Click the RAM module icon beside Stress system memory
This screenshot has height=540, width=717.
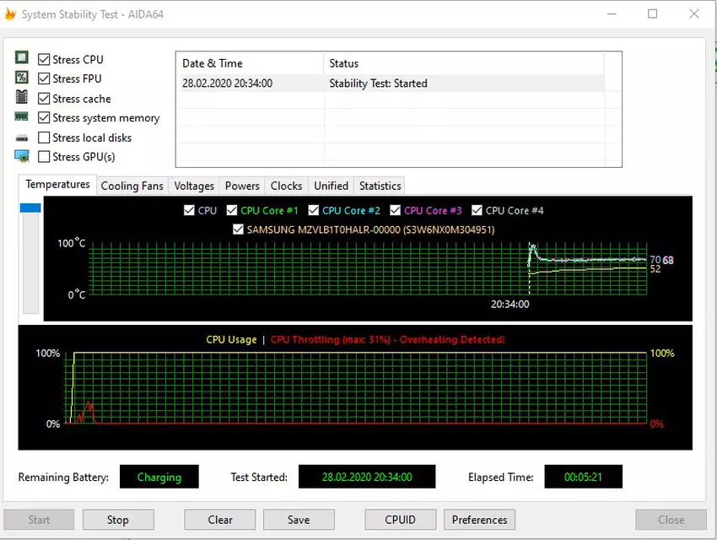22,117
